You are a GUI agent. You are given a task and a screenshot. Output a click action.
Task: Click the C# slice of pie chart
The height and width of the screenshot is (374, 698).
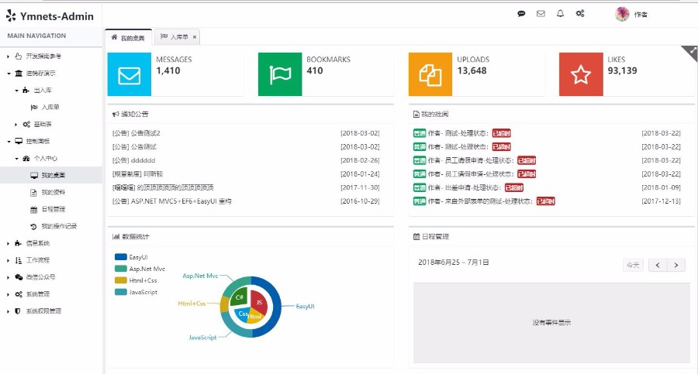pyautogui.click(x=240, y=297)
